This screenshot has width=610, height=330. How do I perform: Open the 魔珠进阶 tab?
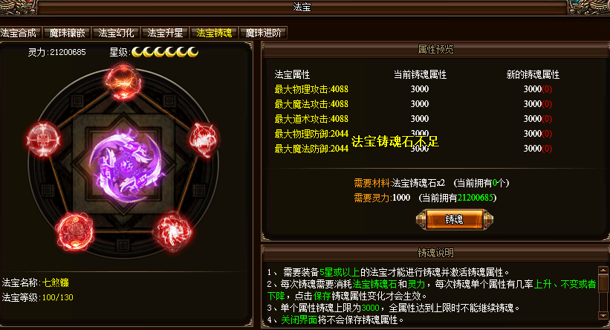click(x=263, y=33)
